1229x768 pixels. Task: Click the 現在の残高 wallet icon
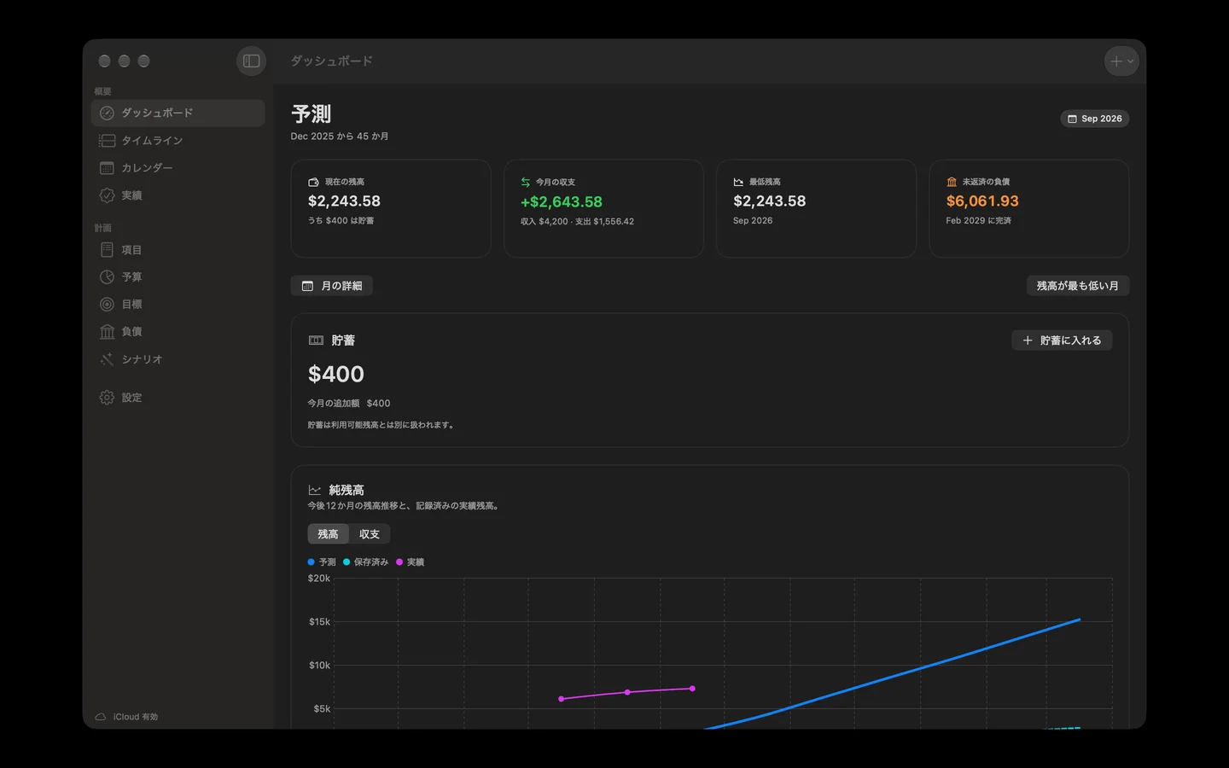coord(313,182)
